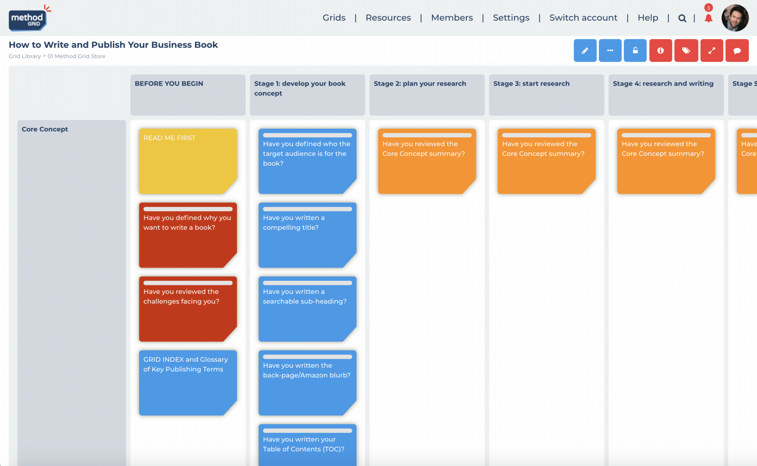757x466 pixels.
Task: Select the Stage 2: plan your research header
Action: (x=427, y=95)
